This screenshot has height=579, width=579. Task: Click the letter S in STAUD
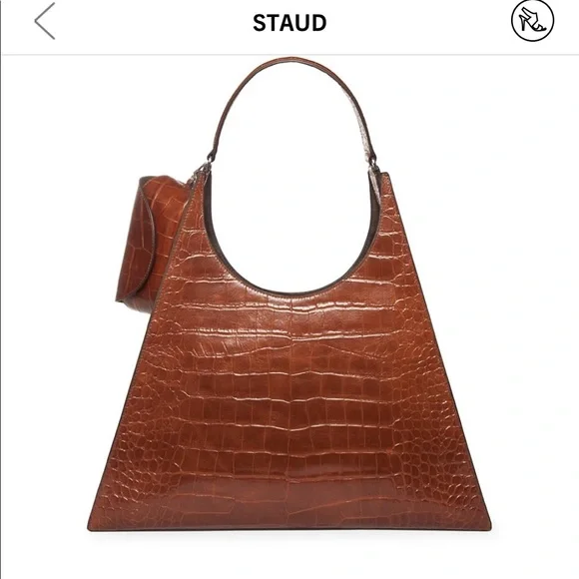[x=260, y=23]
